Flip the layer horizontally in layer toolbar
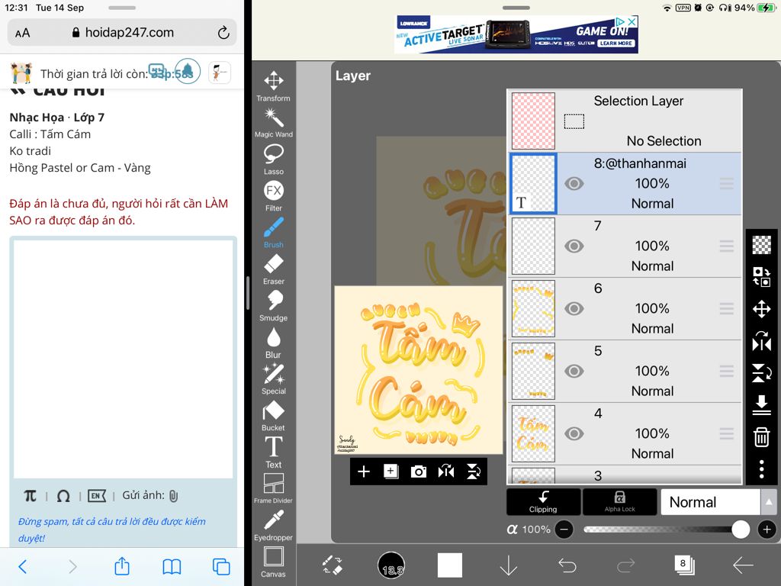781x586 pixels. (x=445, y=472)
